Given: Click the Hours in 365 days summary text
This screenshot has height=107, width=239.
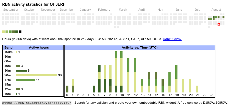Looking at the screenshot, I should coord(82,39).
